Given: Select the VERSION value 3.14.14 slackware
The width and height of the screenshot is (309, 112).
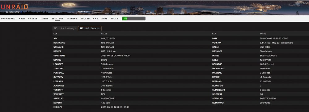Looking at the screenshot, I should [x=276, y=43].
